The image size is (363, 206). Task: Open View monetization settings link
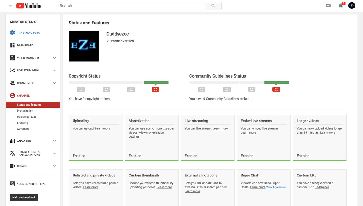[146, 135]
